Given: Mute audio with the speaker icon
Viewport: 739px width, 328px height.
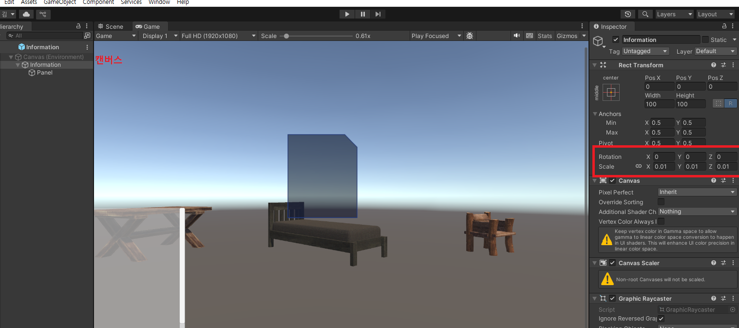Looking at the screenshot, I should pos(516,36).
